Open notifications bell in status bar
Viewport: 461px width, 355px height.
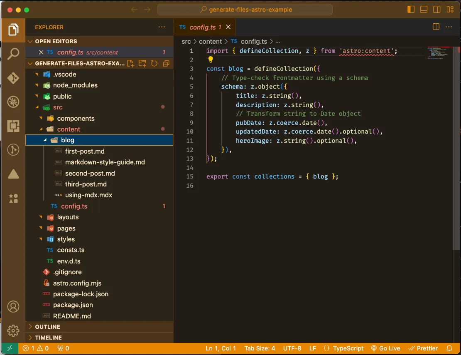[449, 348]
